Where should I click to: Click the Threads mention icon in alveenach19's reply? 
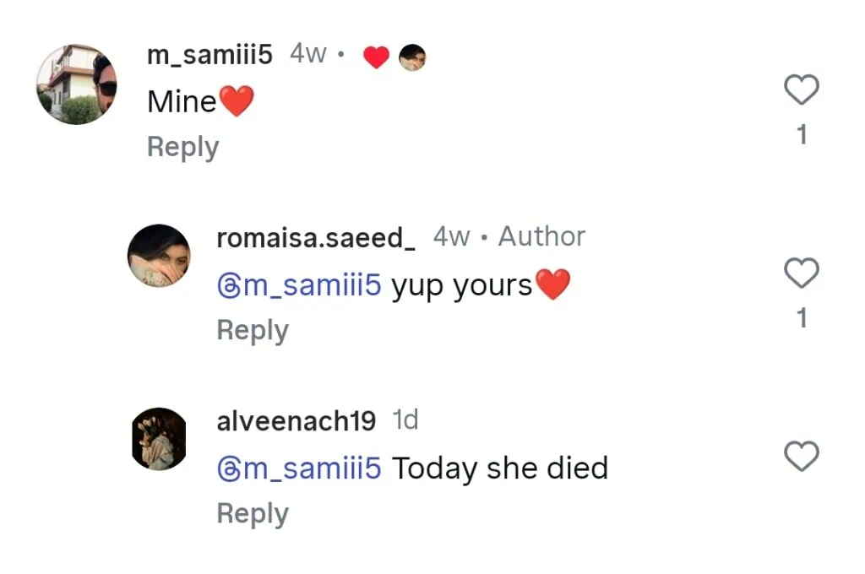[x=228, y=468]
